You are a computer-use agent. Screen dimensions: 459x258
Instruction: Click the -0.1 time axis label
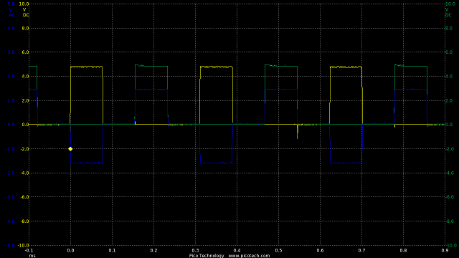point(29,250)
